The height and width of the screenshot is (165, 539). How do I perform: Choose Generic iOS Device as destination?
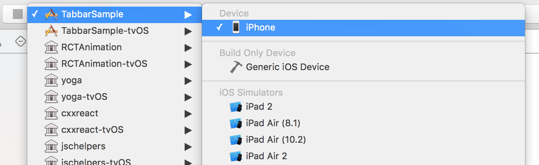coord(363,67)
